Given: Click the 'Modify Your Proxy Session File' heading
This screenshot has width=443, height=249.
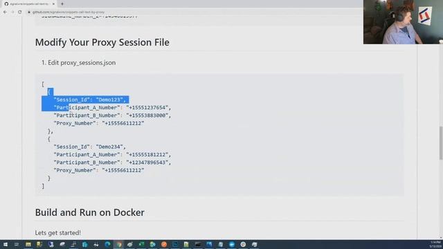Looking at the screenshot, I should point(102,42).
